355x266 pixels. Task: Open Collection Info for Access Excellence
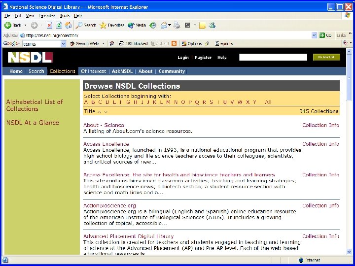tap(320, 144)
